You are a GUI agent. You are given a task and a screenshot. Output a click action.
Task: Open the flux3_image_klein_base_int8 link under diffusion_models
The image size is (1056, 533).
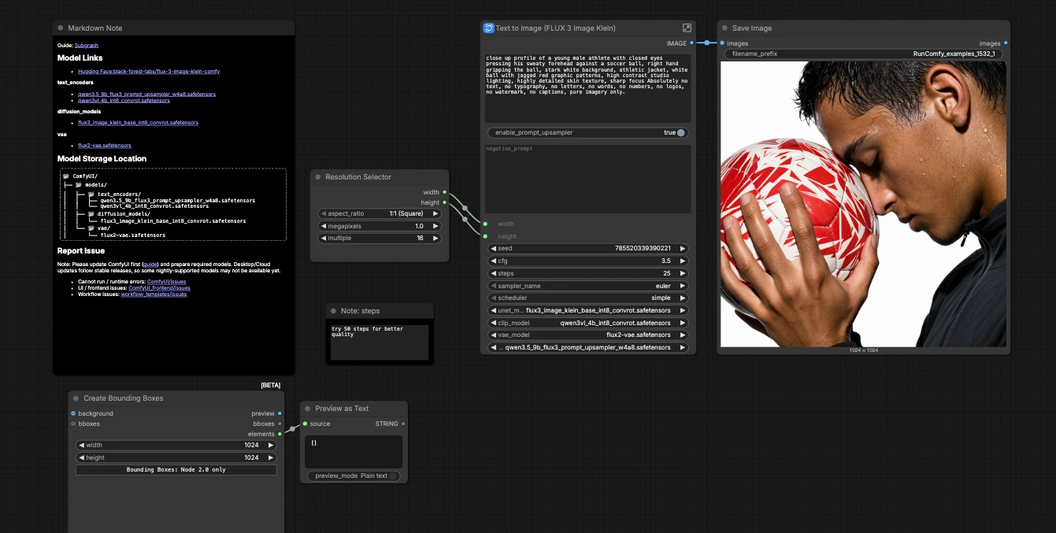[138, 123]
